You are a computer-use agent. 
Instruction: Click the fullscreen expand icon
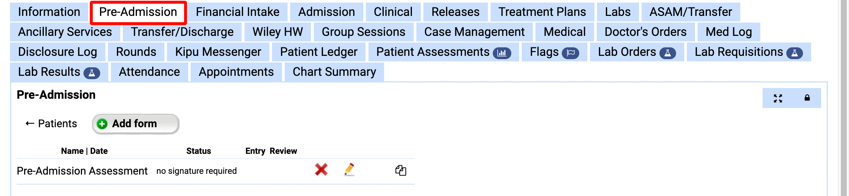[x=778, y=98]
